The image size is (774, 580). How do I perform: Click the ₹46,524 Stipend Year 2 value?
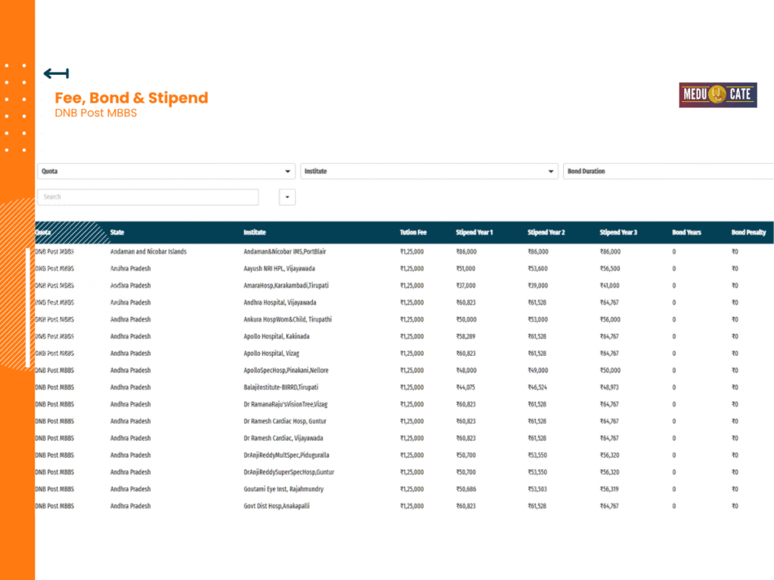(537, 387)
